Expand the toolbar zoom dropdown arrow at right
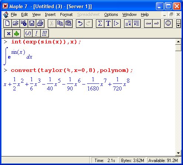The width and height of the screenshot is (183, 165). coord(179,26)
